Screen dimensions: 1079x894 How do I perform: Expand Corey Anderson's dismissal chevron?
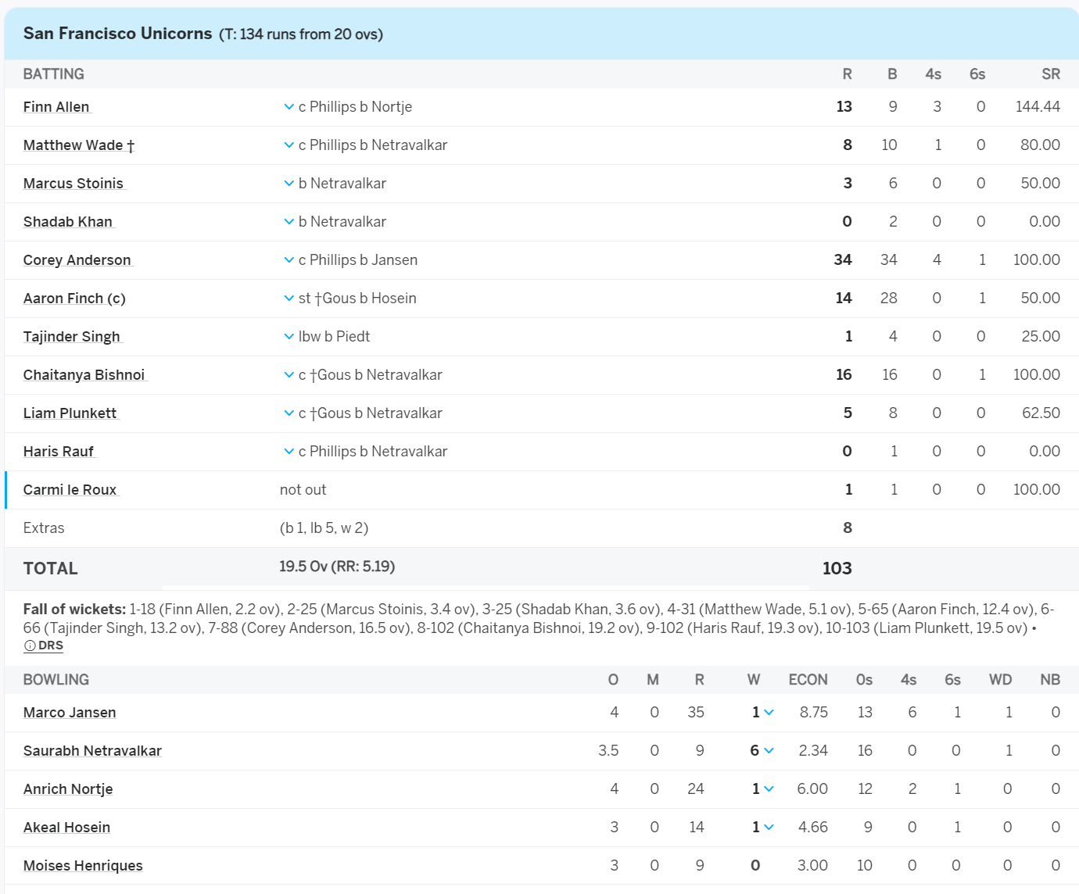point(289,260)
